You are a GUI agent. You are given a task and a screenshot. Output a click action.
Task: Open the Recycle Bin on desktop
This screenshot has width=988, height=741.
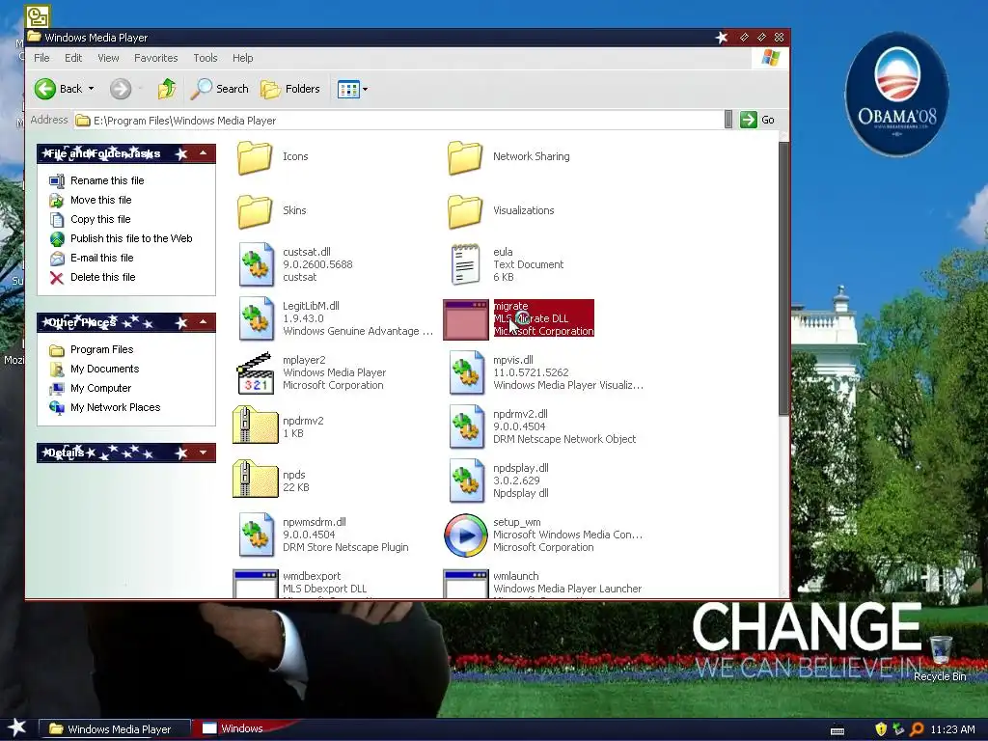pos(940,658)
